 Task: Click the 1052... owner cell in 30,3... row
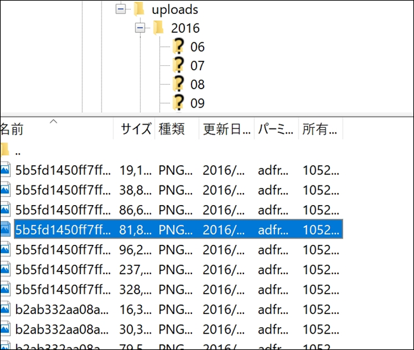click(321, 330)
